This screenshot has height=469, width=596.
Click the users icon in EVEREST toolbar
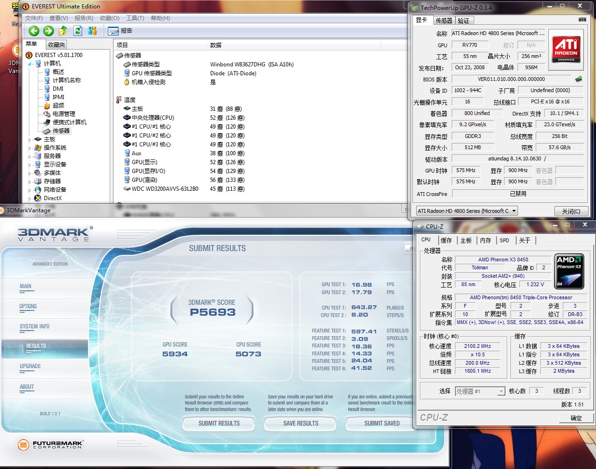click(x=92, y=31)
